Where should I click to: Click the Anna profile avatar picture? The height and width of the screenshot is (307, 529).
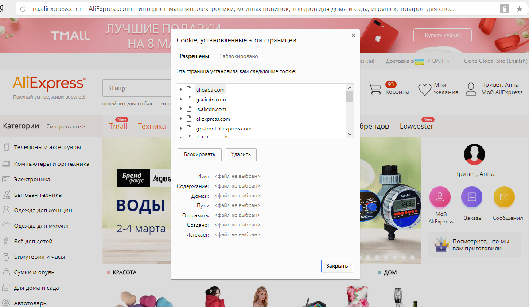tap(475, 154)
